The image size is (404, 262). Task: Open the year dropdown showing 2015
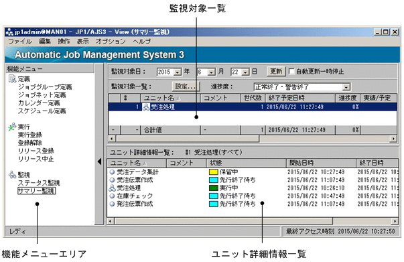click(178, 72)
